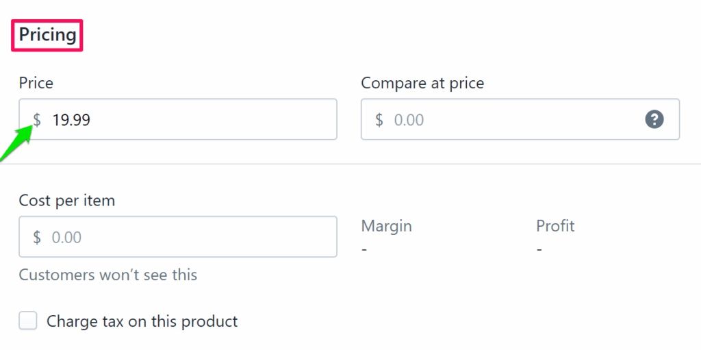Click the 'Compare at price' label
The width and height of the screenshot is (701, 350).
[422, 83]
